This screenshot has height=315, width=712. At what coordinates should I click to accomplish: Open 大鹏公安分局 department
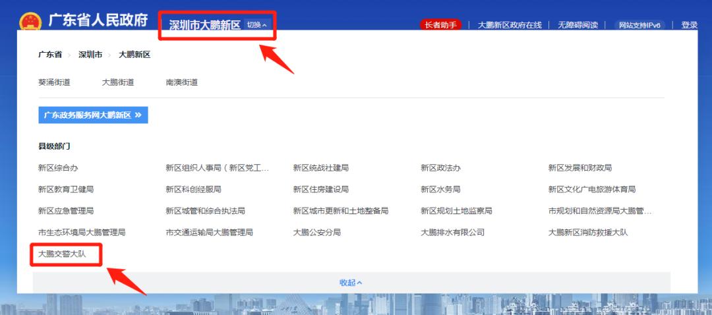(x=317, y=233)
